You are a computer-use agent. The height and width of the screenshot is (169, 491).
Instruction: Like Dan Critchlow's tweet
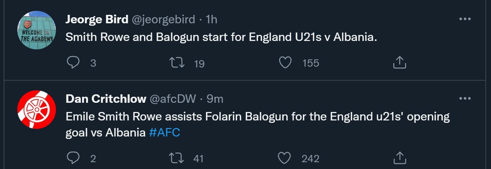click(285, 158)
